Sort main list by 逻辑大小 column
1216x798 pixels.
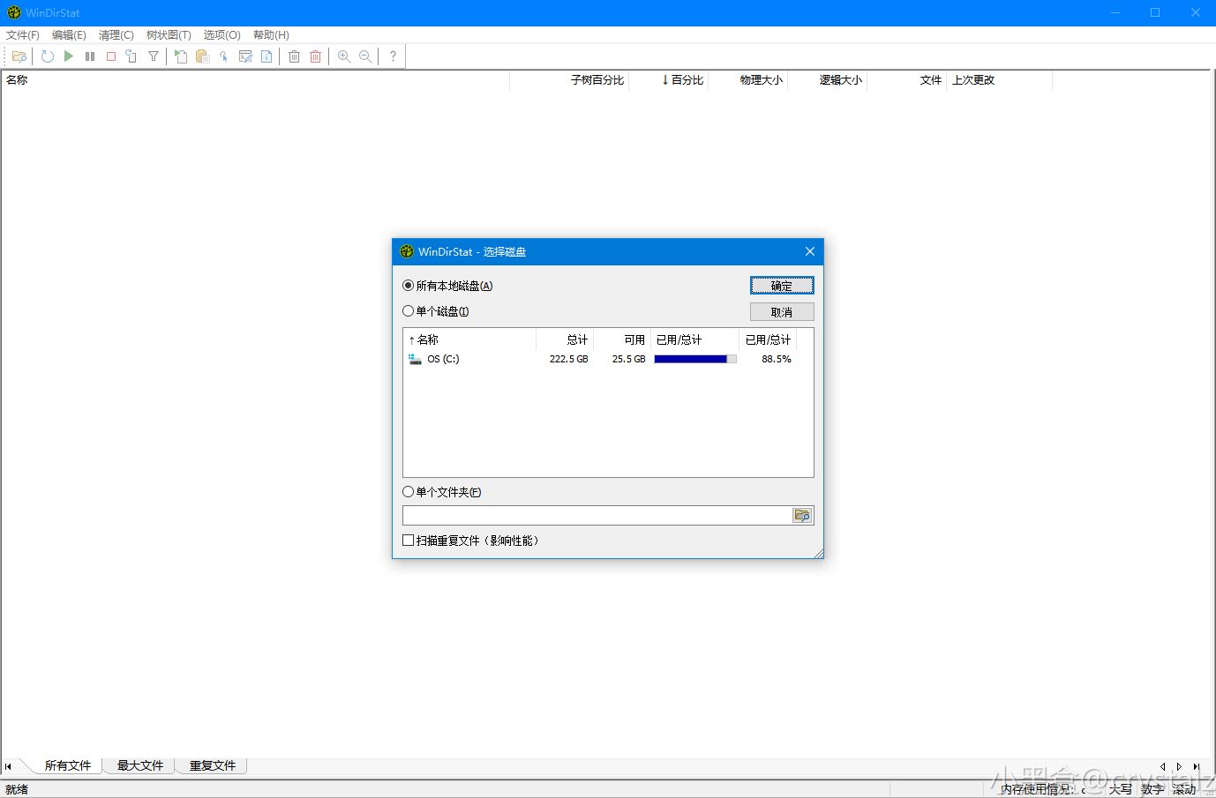click(827, 80)
